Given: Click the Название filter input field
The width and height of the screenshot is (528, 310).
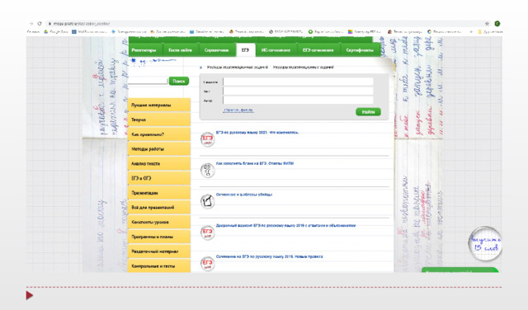Looking at the screenshot, I should (299, 82).
